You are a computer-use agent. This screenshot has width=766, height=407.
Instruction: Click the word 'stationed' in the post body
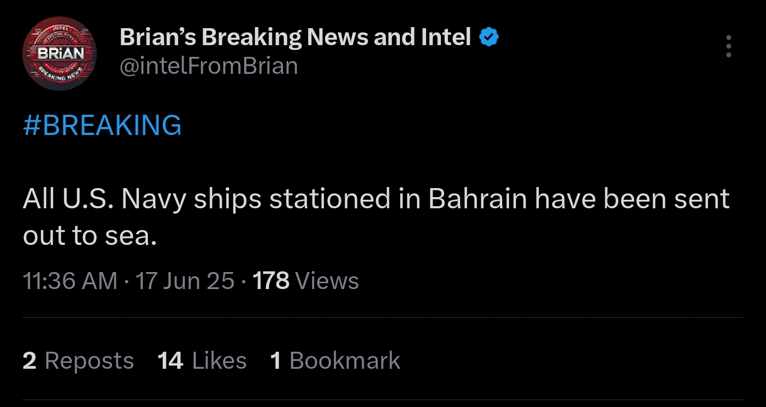[x=330, y=199]
